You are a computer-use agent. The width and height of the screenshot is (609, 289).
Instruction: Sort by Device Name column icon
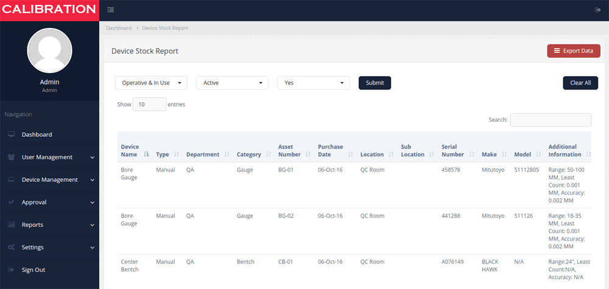coord(146,155)
